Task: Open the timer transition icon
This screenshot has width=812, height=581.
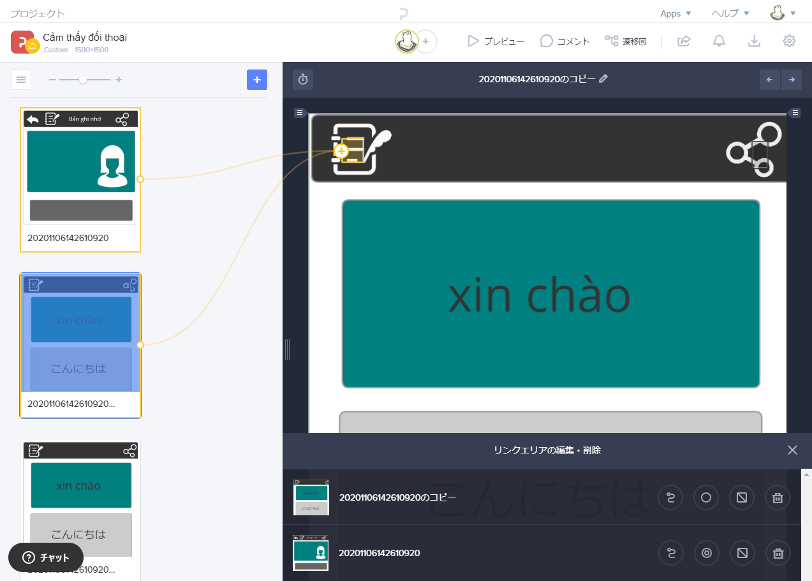Action: tap(303, 80)
